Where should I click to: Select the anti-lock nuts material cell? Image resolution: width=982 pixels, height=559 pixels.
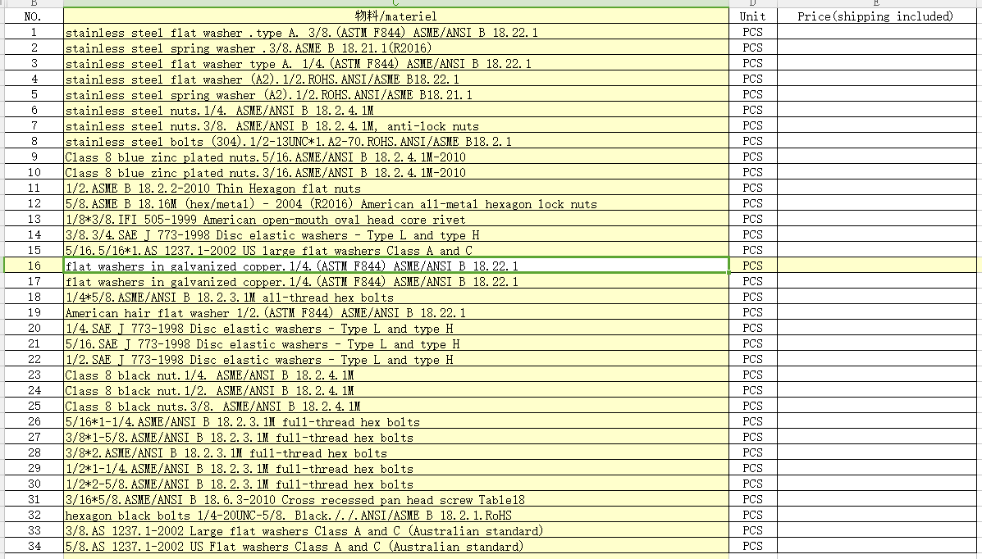point(396,126)
